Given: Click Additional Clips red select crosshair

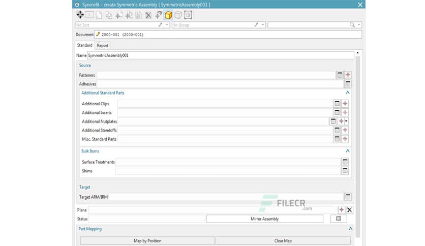Looking at the screenshot, I should pos(345,104).
